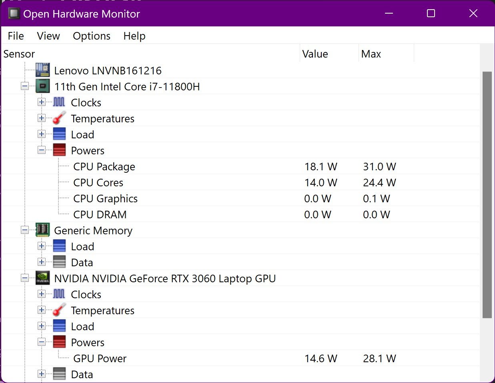Click the GPU Data gray bars icon
Viewport: 495px width, 383px height.
[59, 374]
